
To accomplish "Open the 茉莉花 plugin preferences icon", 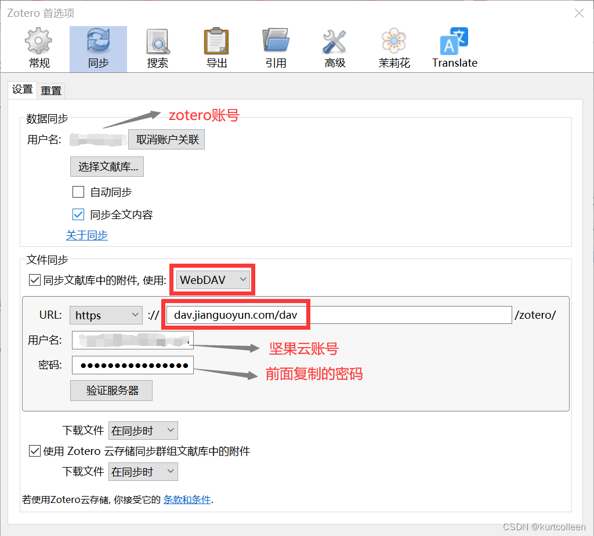I will coord(394,48).
